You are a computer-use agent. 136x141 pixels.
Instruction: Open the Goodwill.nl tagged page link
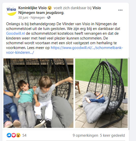tap(15, 33)
